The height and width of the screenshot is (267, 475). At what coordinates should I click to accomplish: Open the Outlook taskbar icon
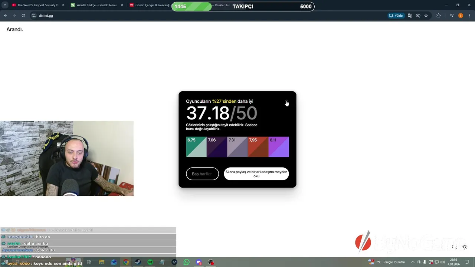tap(114, 262)
